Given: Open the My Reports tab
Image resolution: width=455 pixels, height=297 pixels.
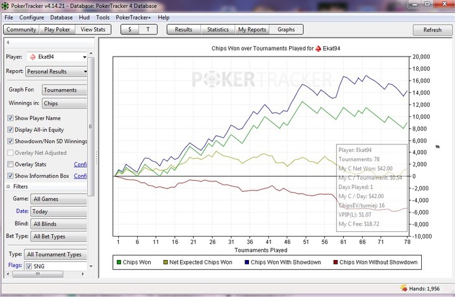Looking at the screenshot, I should click(252, 30).
